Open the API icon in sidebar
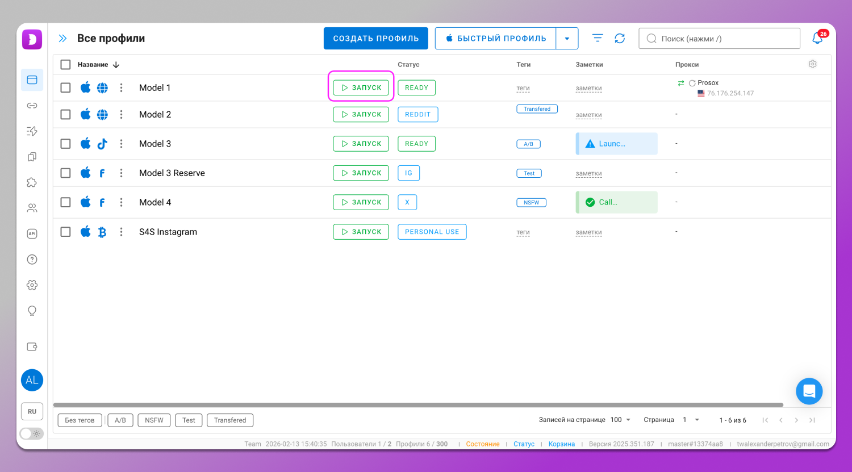The image size is (852, 472). click(32, 234)
